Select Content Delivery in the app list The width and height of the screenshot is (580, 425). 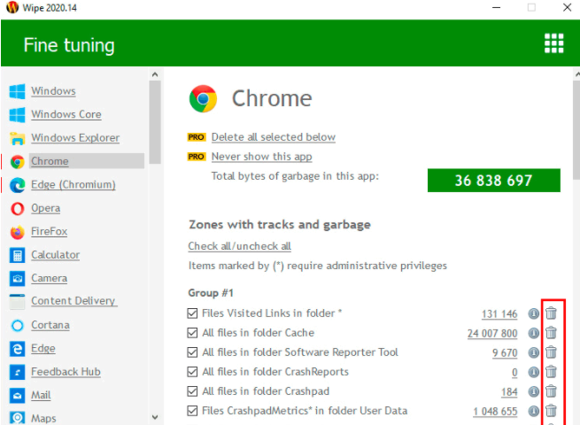click(x=73, y=301)
